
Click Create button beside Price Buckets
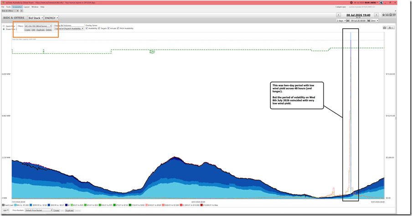click(x=56, y=211)
